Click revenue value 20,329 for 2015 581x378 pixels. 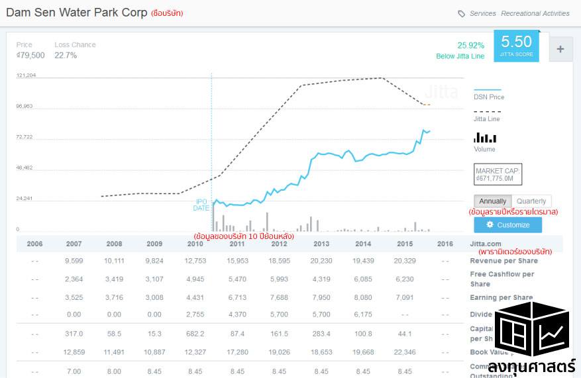[405, 261]
